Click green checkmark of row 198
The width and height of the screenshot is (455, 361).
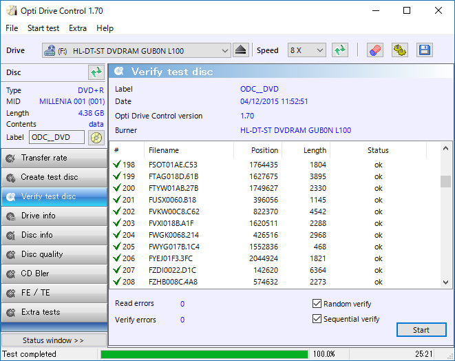coord(117,164)
